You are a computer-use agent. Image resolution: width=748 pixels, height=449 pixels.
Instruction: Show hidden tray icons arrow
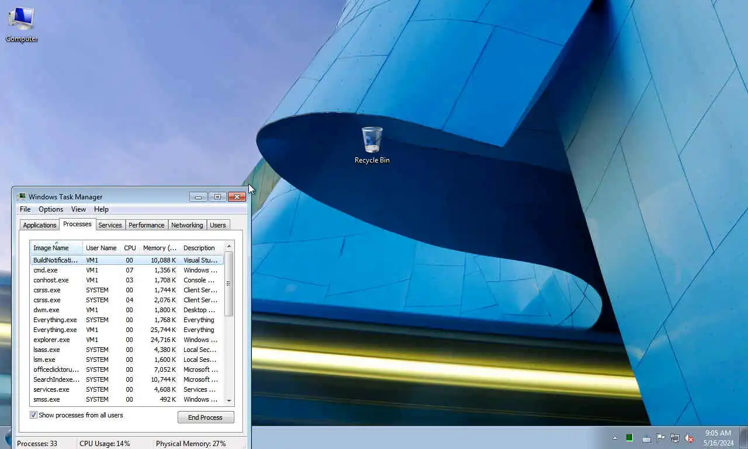coord(615,437)
